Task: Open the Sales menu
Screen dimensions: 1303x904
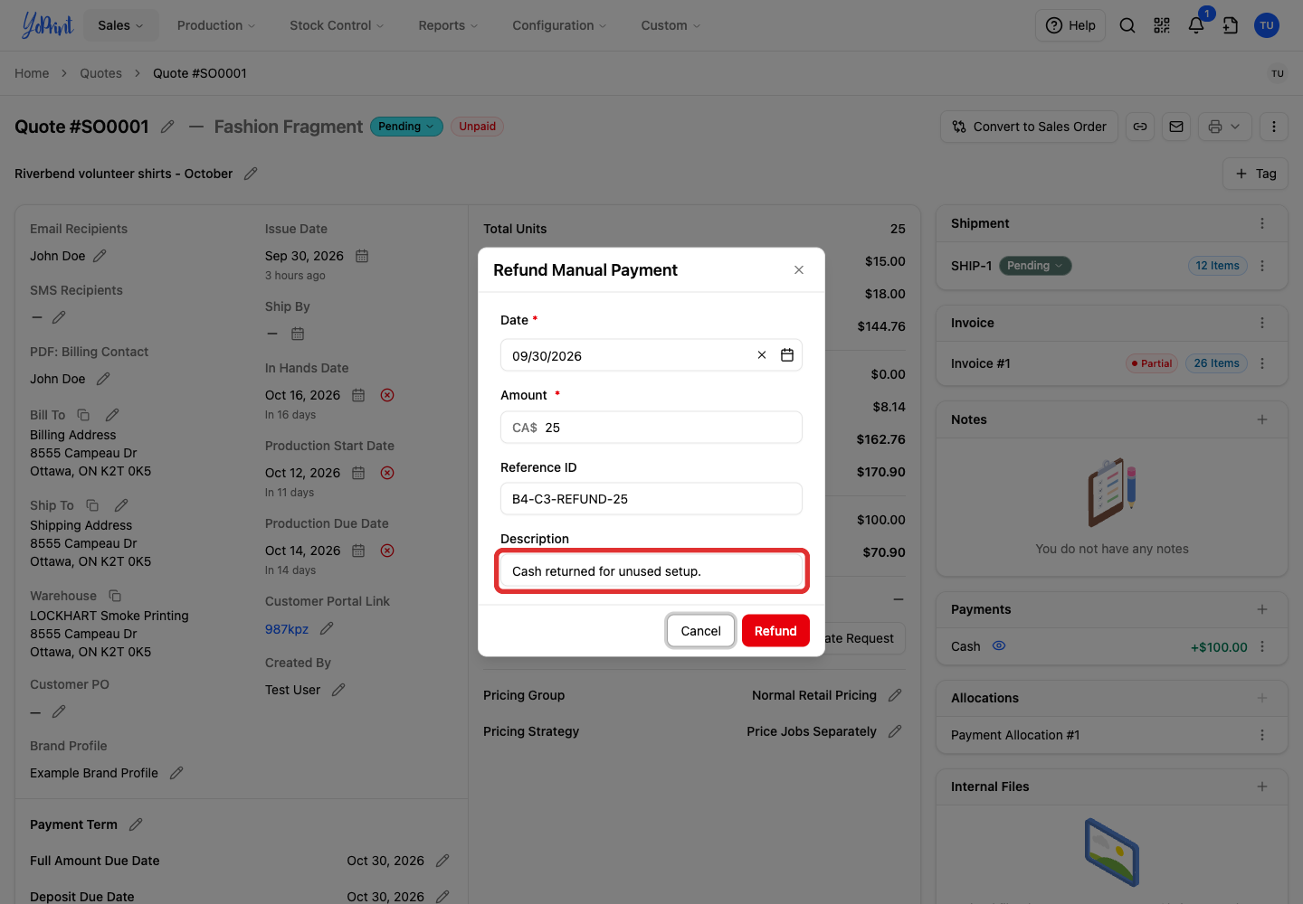Action: point(121,25)
